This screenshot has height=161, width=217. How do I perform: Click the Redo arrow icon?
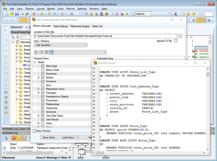pos(12,20)
